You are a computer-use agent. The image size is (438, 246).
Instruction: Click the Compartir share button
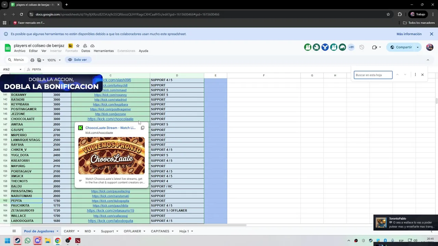pos(400,47)
